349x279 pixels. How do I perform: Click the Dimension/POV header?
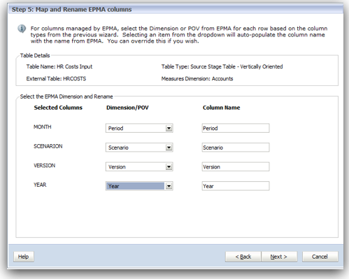tap(127, 108)
